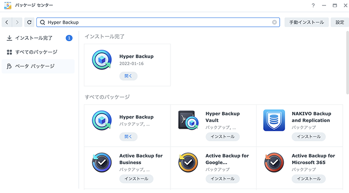Refresh the package list
Viewport: 349px width, 193px height.
(29, 22)
